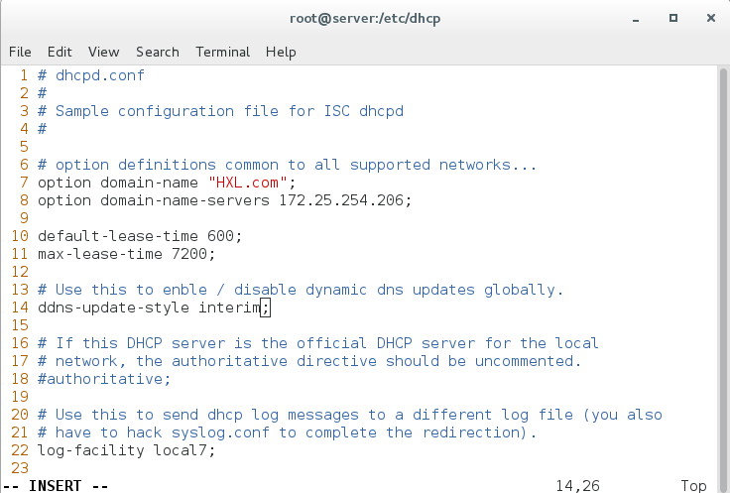Open the File menu
730x493 pixels.
point(20,52)
